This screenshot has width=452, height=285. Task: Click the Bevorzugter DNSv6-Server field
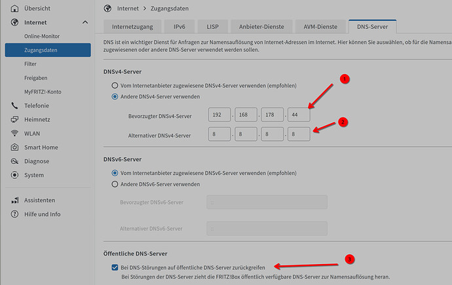tap(267, 202)
